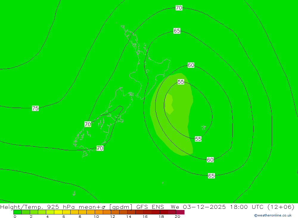Select the orange swatch just right of value 10
The image size is (298, 218).
pyautogui.click(x=99, y=212)
